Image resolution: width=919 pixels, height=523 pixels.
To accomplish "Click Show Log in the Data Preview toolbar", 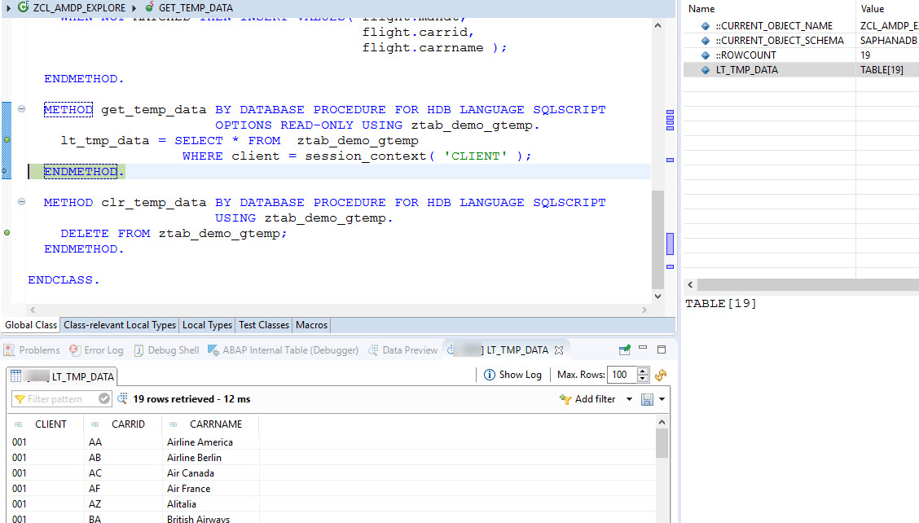I will 513,375.
